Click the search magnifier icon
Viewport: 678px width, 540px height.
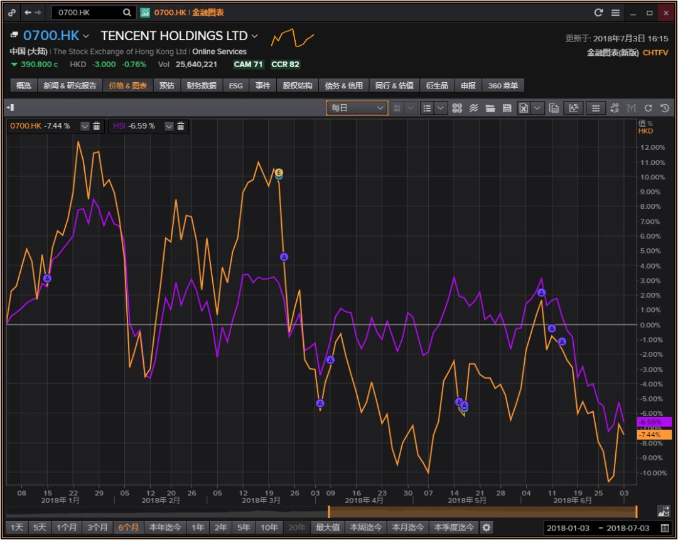127,13
